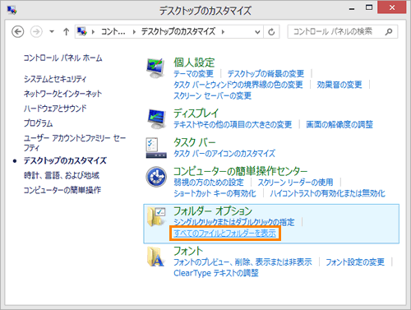The width and height of the screenshot is (411, 310).
Task: Click スクリーン リーダーの使用 link
Action: click(x=295, y=183)
